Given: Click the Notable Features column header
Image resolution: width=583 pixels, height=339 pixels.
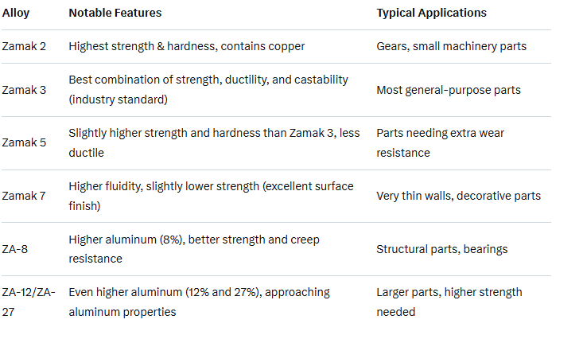Looking at the screenshot, I should 115,14.
